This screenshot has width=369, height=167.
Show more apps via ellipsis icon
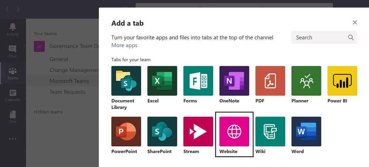click(13, 139)
